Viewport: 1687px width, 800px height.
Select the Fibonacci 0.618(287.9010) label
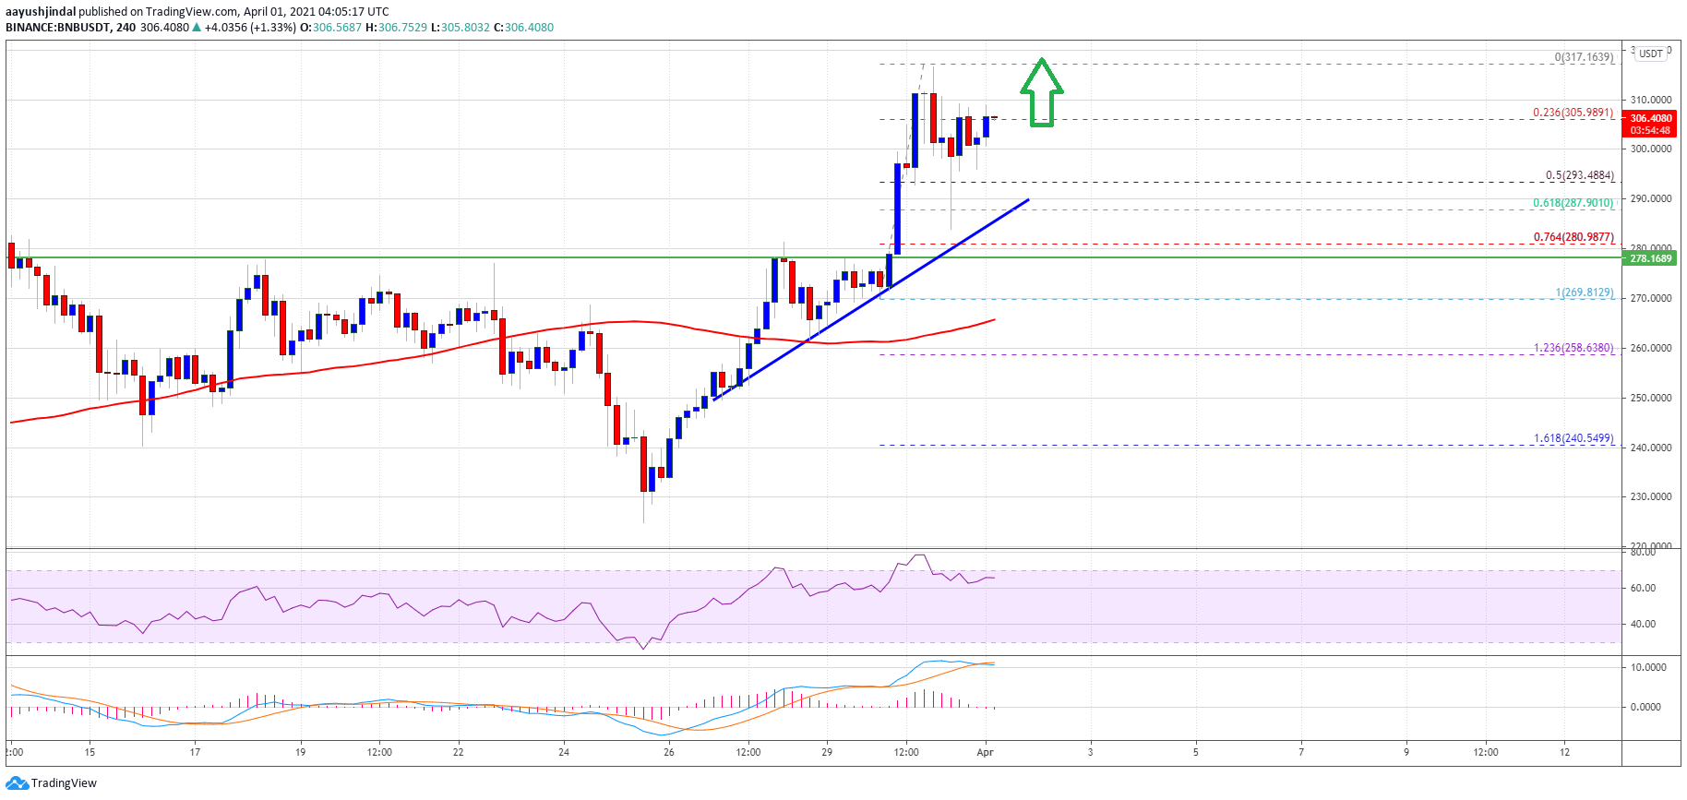[1573, 203]
